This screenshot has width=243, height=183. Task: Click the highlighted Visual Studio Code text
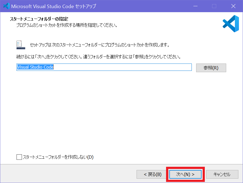[35, 67]
